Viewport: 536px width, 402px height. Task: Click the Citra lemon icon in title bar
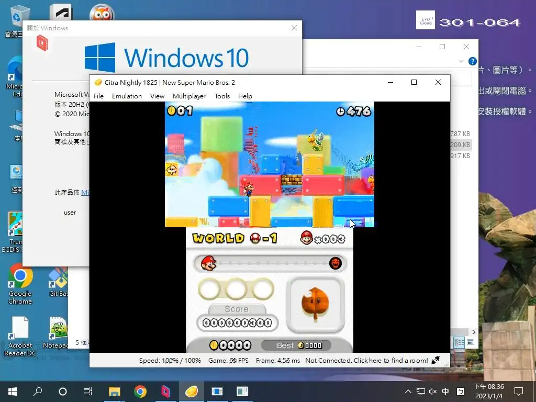[x=98, y=82]
